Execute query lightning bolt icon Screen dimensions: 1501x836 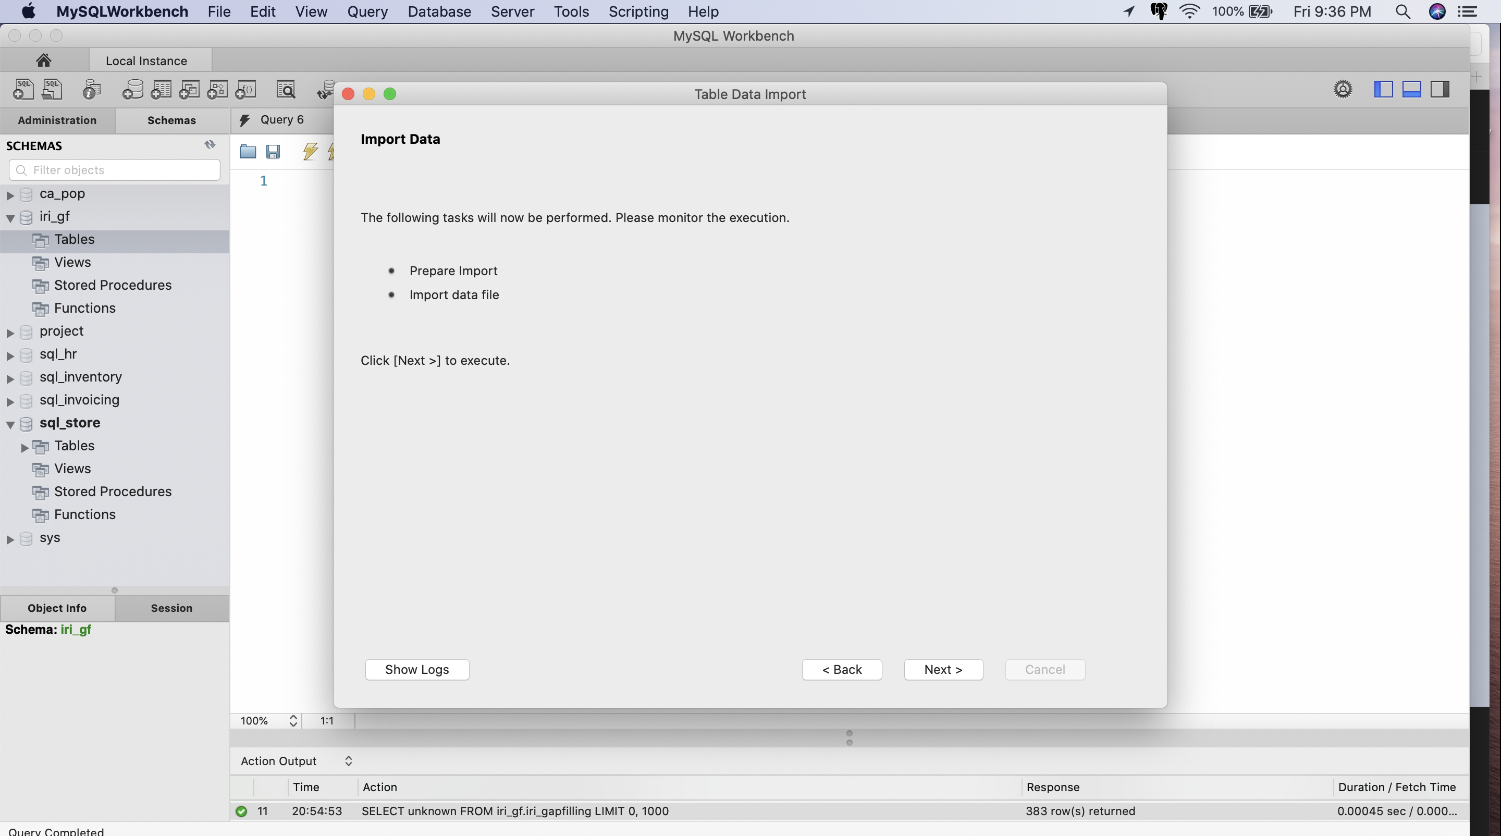click(310, 152)
